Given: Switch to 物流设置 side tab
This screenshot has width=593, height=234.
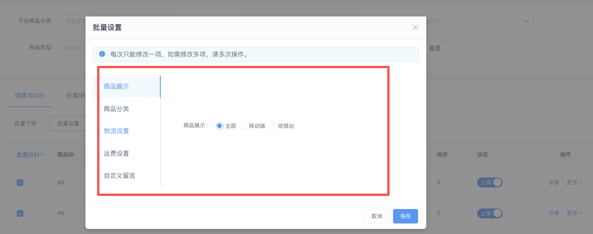Looking at the screenshot, I should pos(127,131).
